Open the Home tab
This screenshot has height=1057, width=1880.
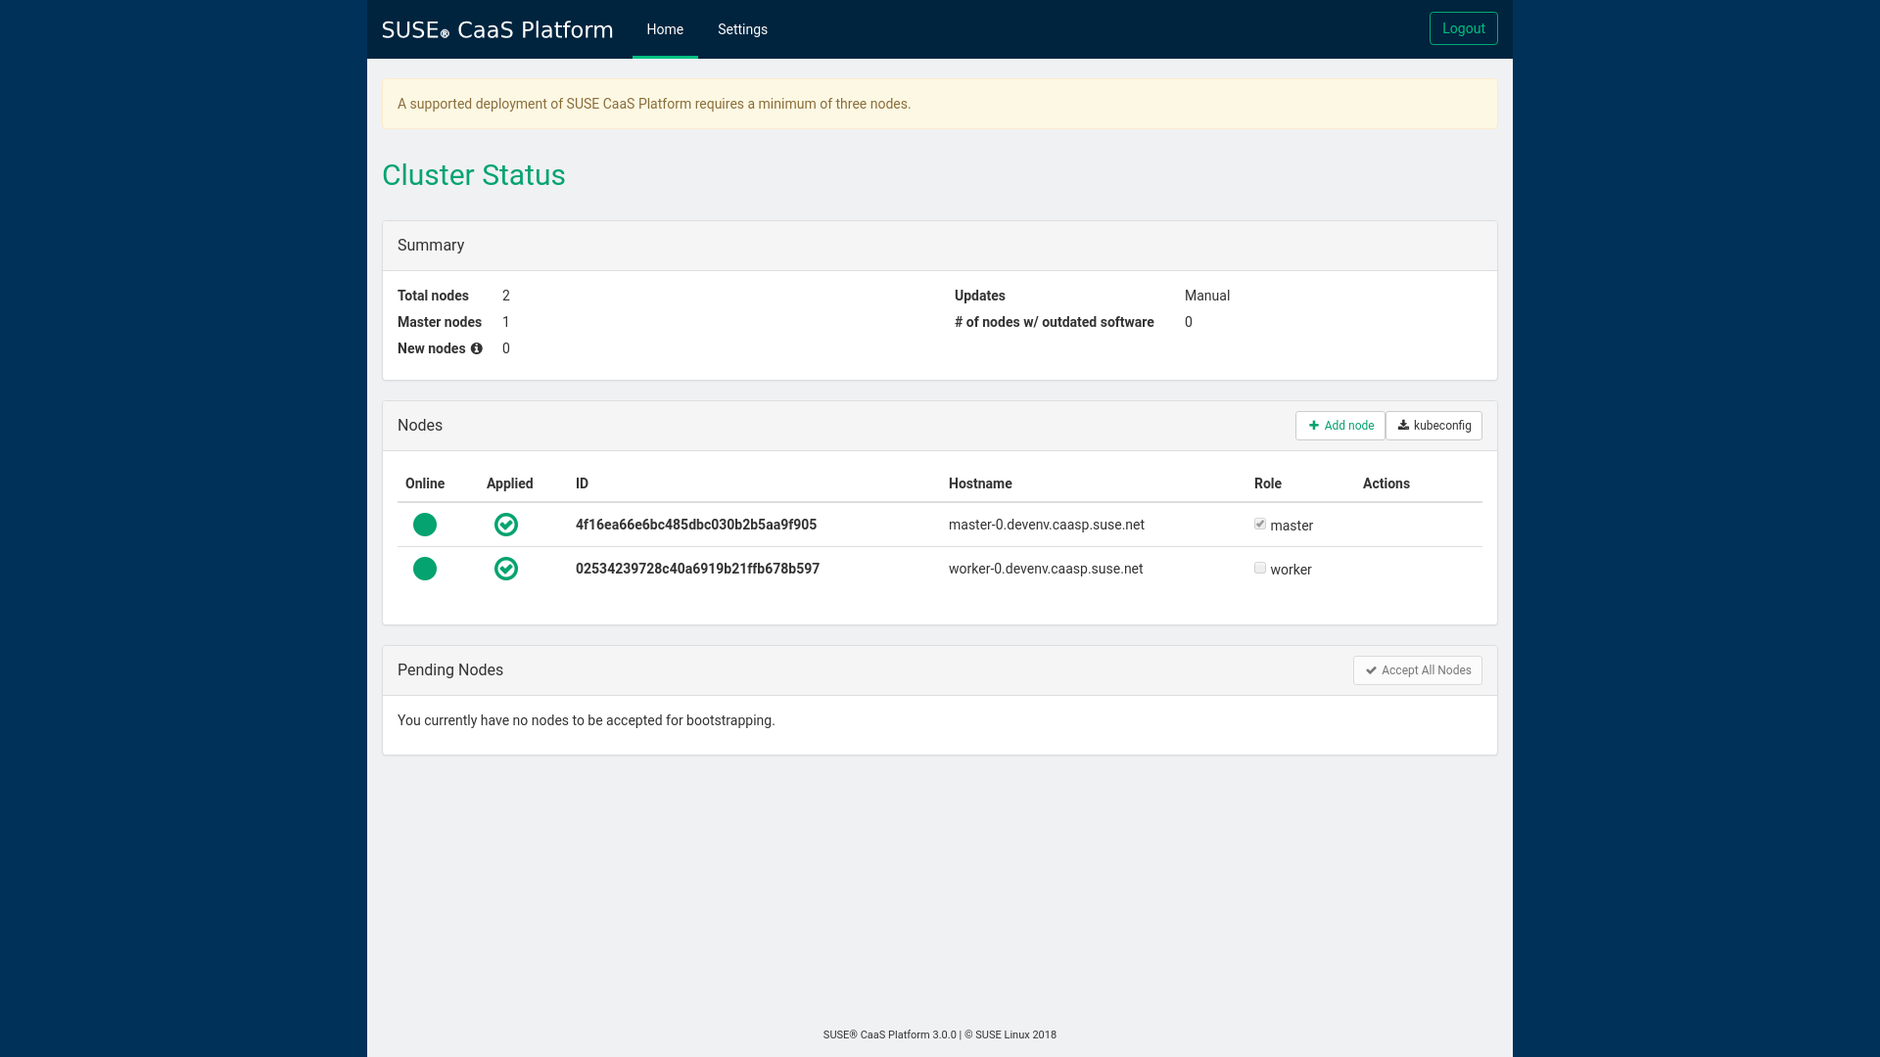665,29
